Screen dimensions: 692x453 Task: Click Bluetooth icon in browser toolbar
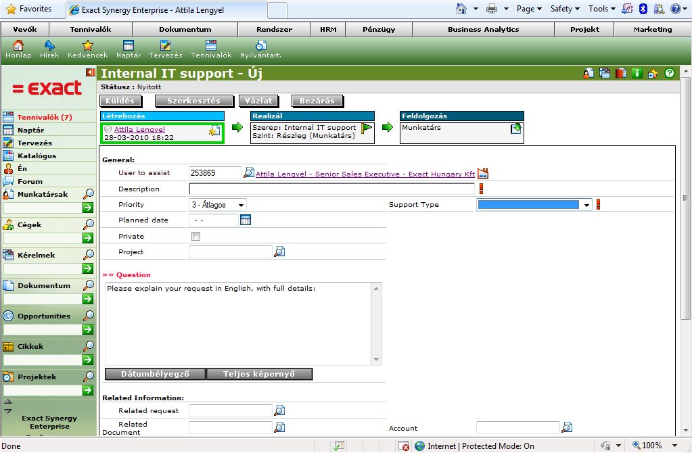pyautogui.click(x=643, y=8)
